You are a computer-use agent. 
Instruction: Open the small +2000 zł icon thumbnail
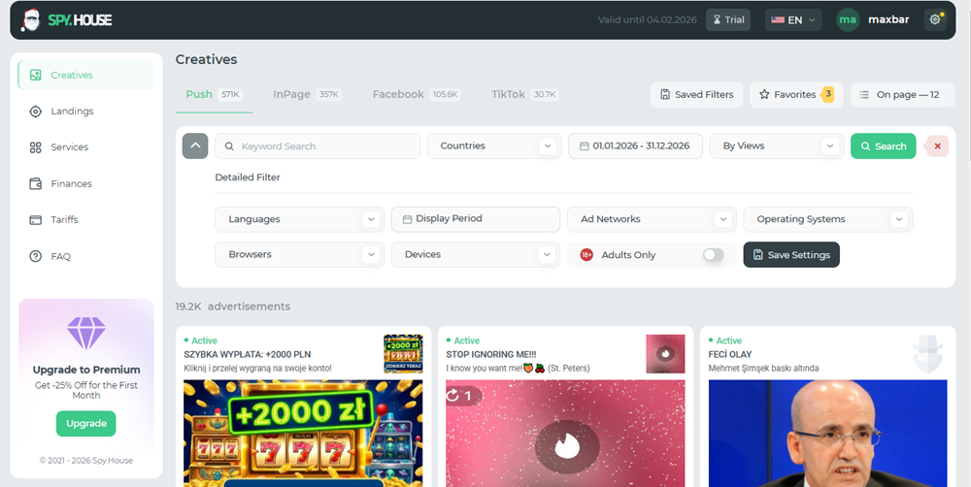(x=403, y=354)
